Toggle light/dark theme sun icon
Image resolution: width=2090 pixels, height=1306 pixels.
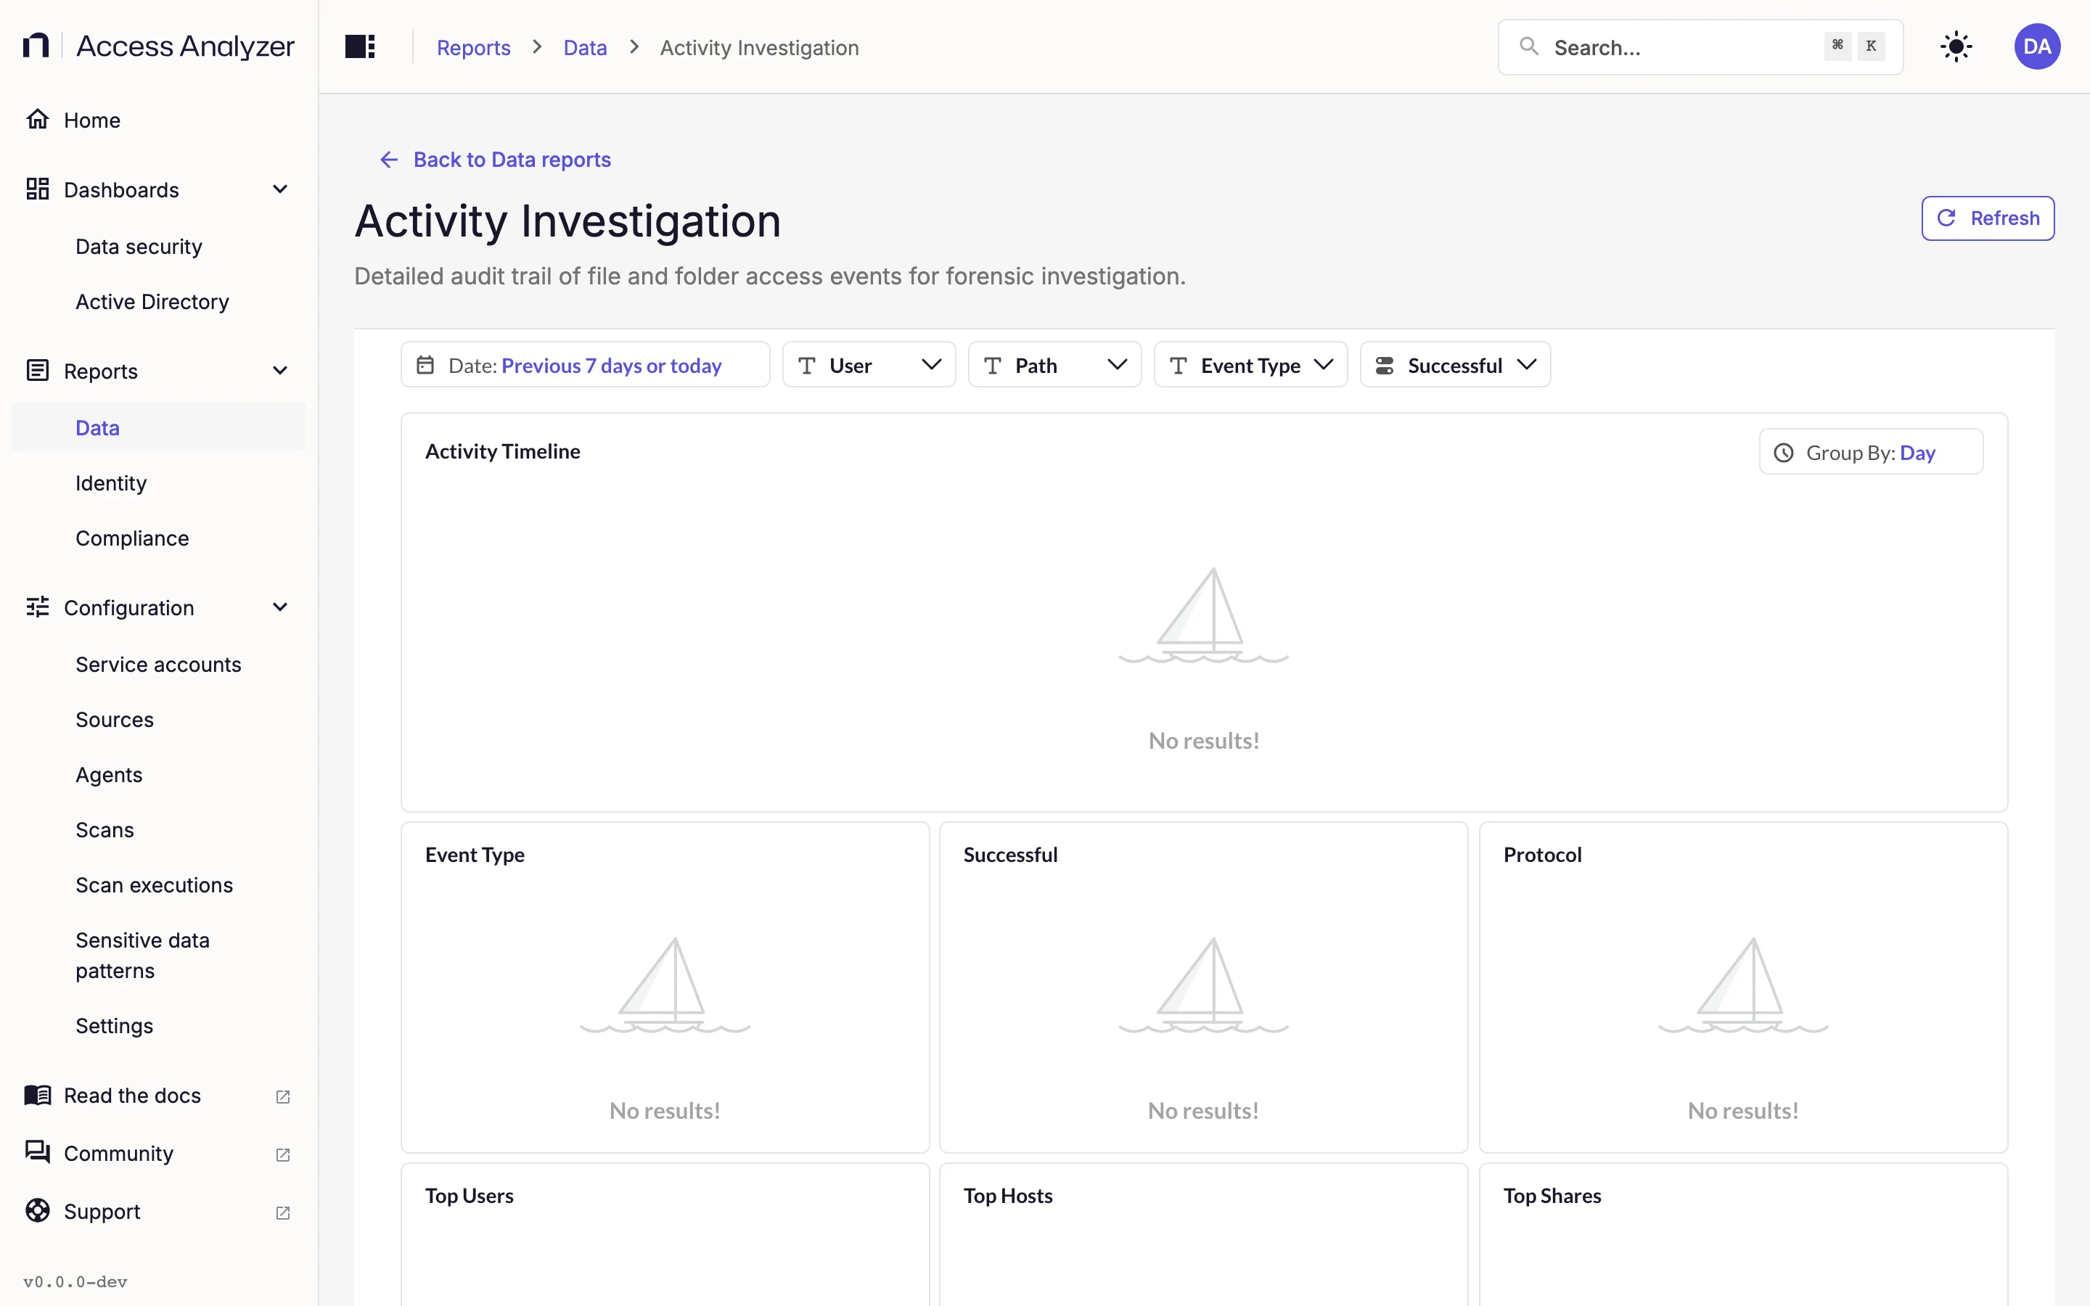pyautogui.click(x=1955, y=46)
